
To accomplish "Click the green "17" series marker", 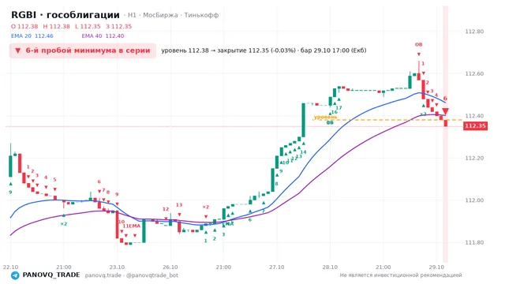I will point(339,107).
